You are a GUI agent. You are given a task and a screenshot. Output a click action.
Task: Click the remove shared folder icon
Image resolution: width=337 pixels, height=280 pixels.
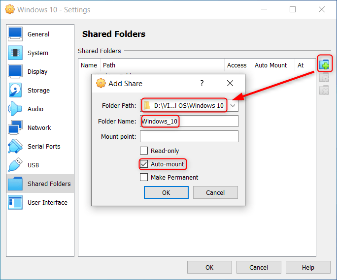click(324, 91)
